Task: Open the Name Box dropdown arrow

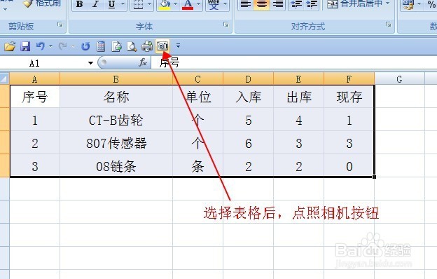Action: 90,63
